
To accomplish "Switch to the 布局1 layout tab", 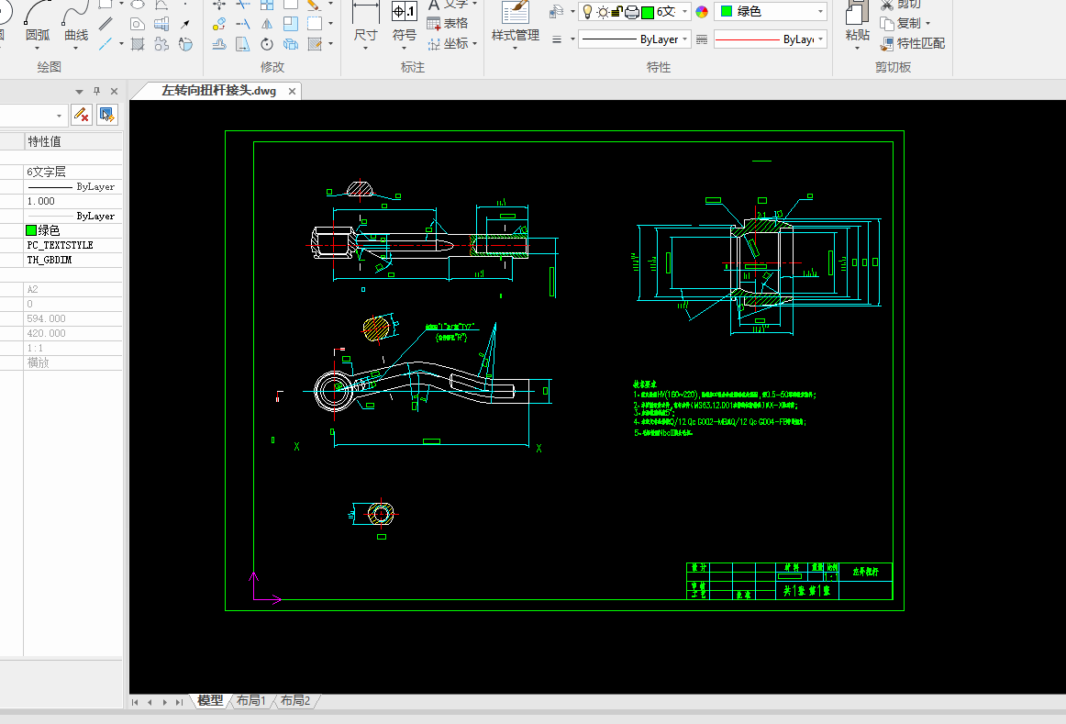I will tap(250, 701).
